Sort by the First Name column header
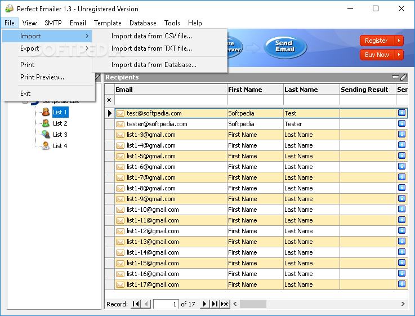The image size is (415, 316). (255, 90)
